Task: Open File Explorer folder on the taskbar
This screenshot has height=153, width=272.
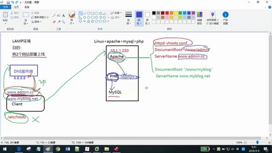Action: [107, 149]
